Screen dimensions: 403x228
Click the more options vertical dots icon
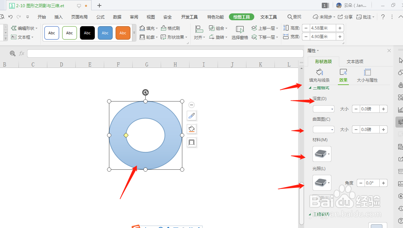(392, 17)
